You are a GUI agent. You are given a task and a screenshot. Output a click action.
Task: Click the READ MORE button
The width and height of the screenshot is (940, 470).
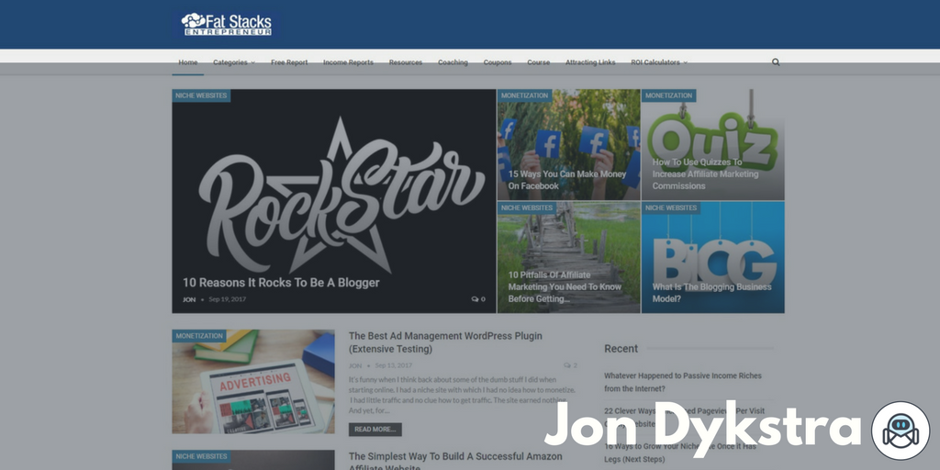(x=375, y=430)
